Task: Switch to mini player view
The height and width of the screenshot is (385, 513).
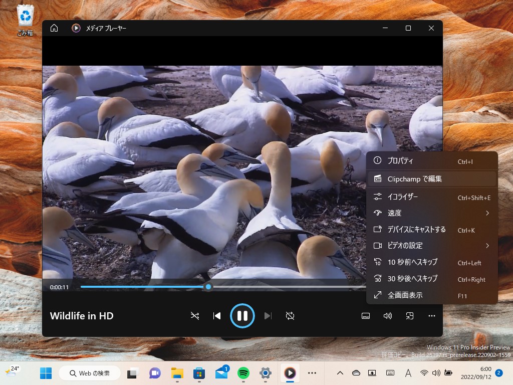Action: click(x=410, y=316)
